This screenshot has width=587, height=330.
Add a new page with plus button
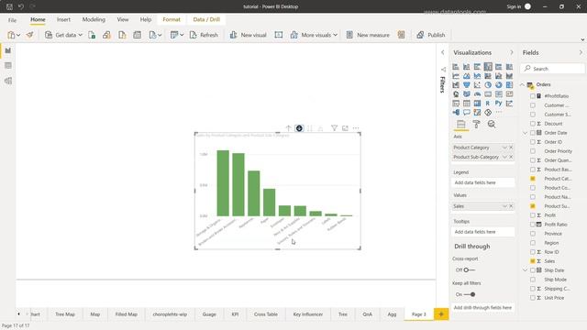441,314
